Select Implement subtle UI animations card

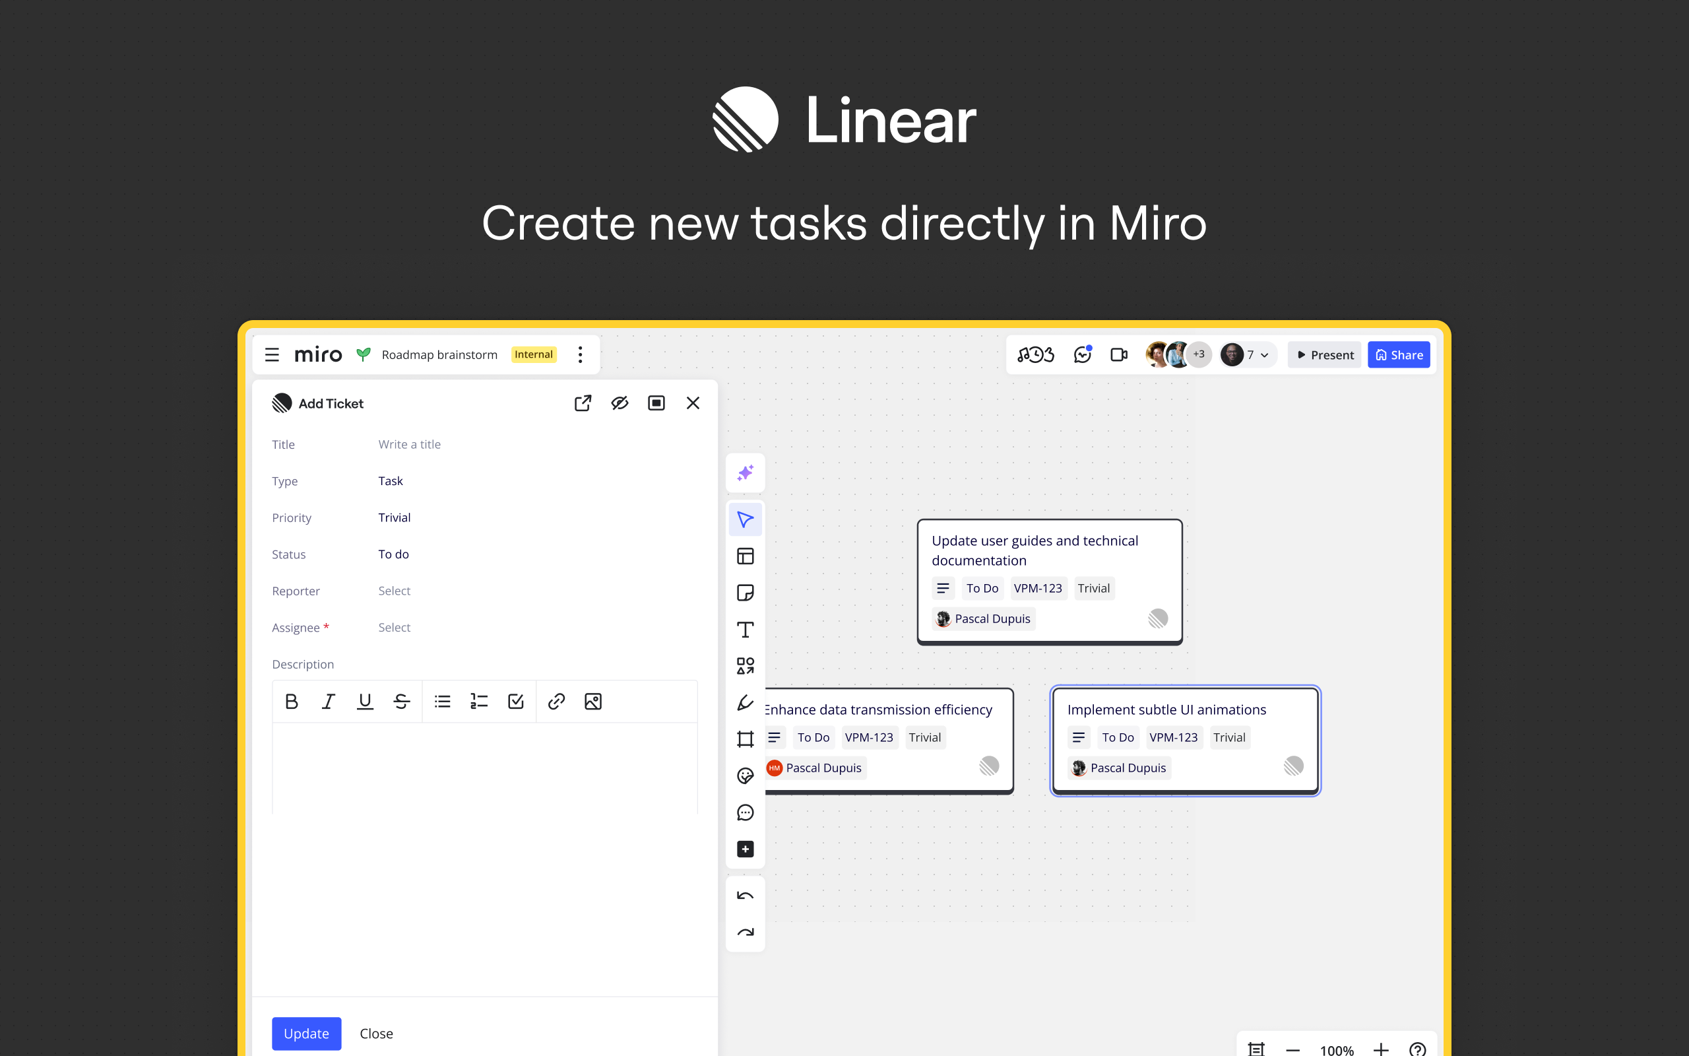point(1185,741)
